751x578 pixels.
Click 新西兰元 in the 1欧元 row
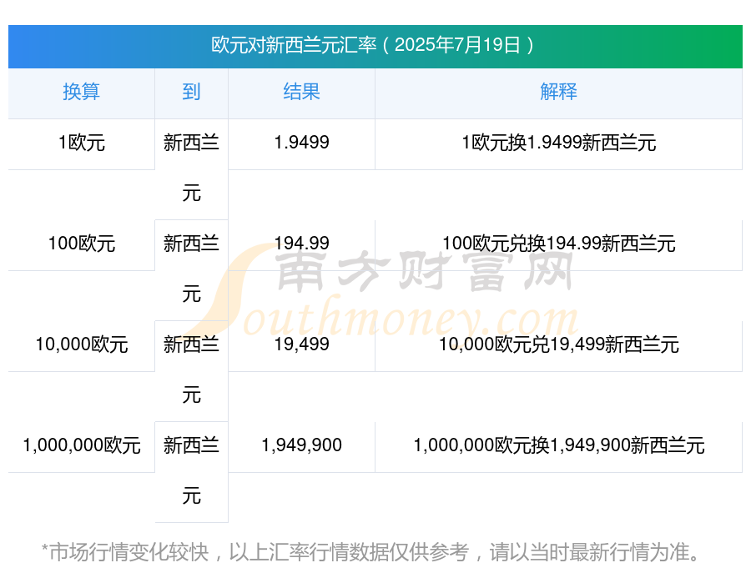[x=191, y=168]
